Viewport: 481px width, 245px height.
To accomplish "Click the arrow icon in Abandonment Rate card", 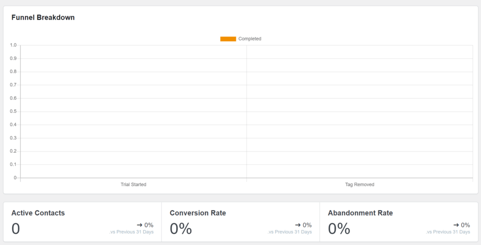I will [x=456, y=225].
